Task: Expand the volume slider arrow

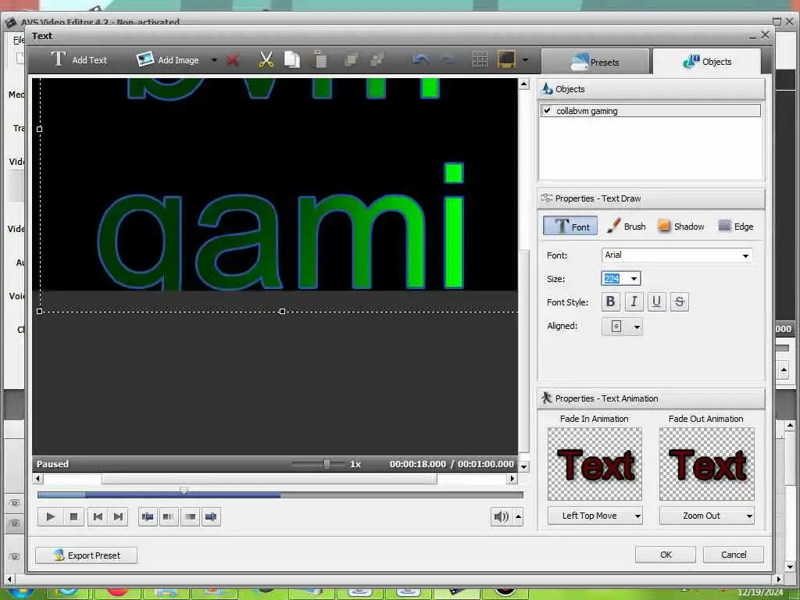Action: tap(519, 517)
